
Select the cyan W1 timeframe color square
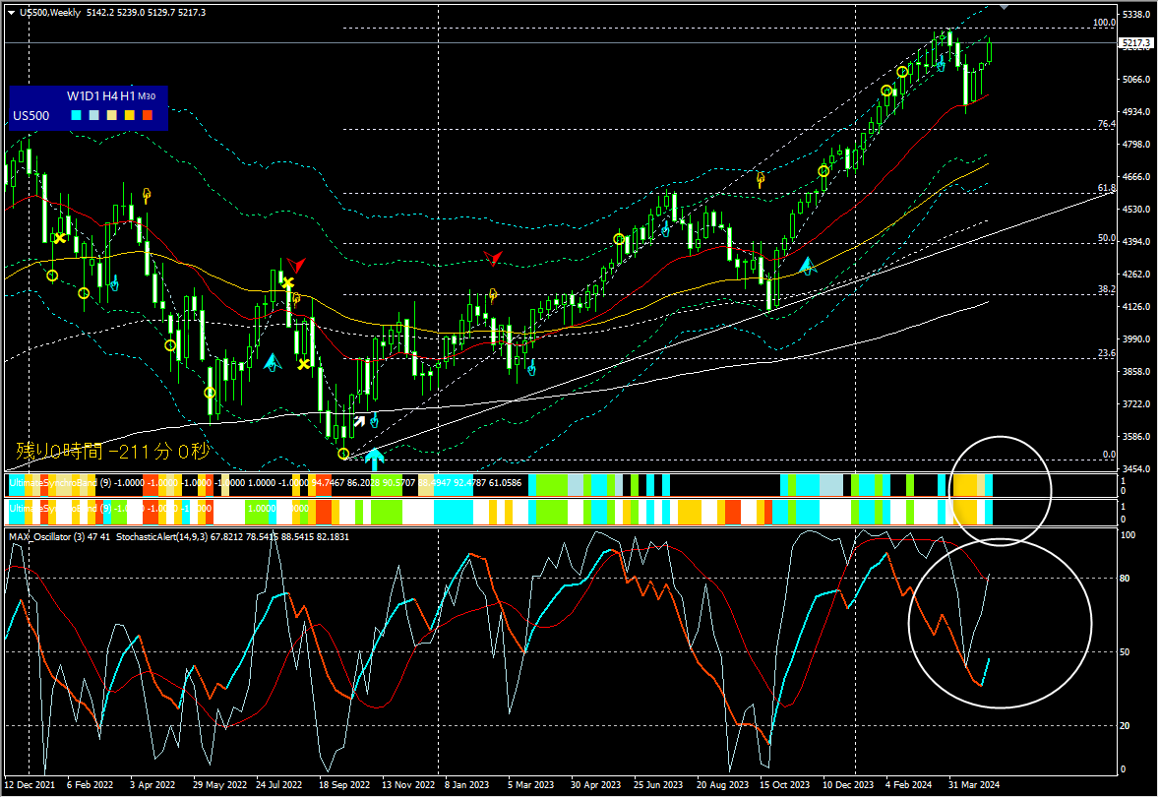click(x=76, y=115)
